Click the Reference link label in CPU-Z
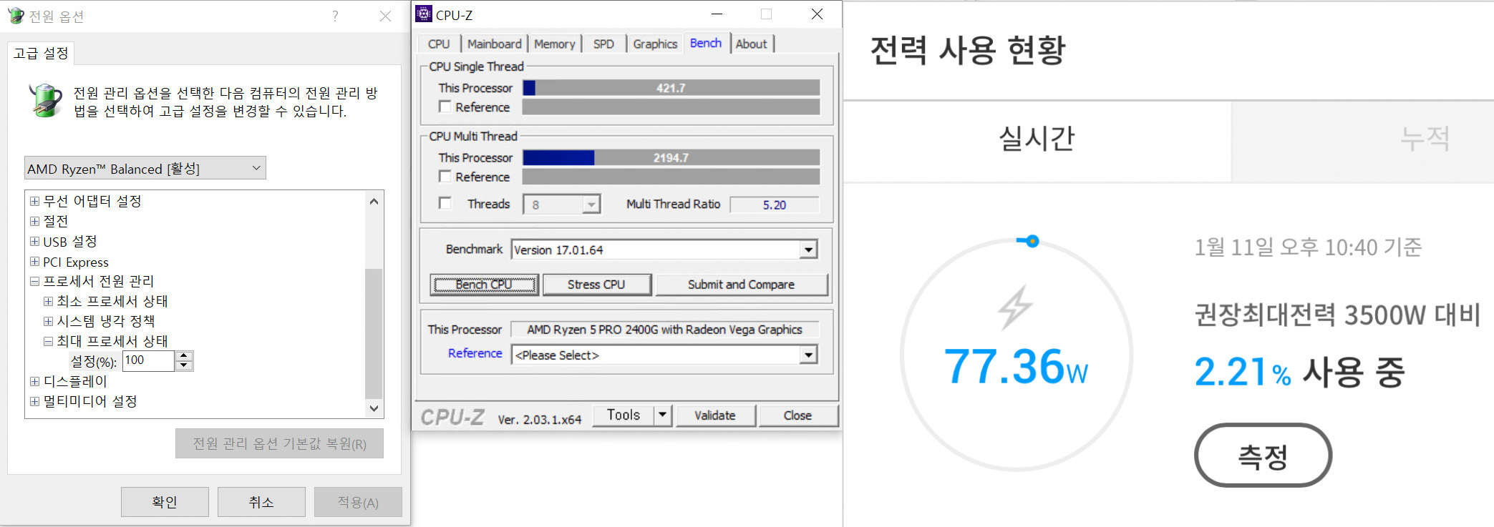The height and width of the screenshot is (527, 1494). click(x=475, y=353)
